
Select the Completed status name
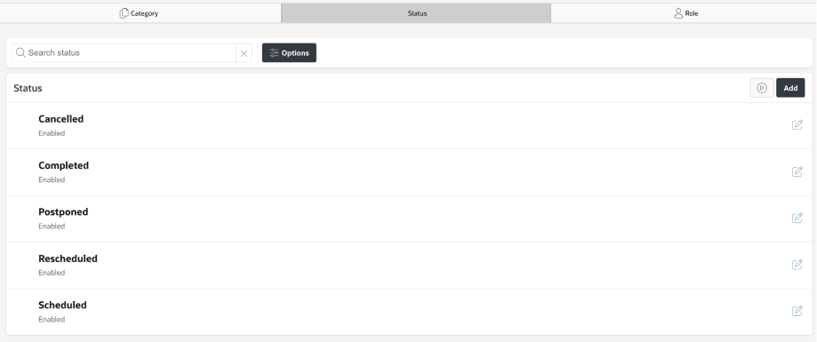click(x=64, y=165)
